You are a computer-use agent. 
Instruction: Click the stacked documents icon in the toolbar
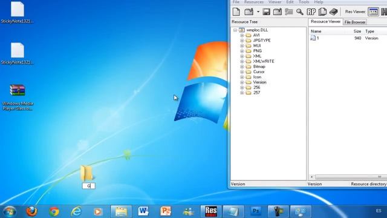click(x=322, y=12)
